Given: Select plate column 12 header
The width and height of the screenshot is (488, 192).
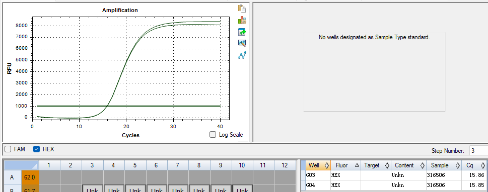Looking at the screenshot, I should [285, 165].
